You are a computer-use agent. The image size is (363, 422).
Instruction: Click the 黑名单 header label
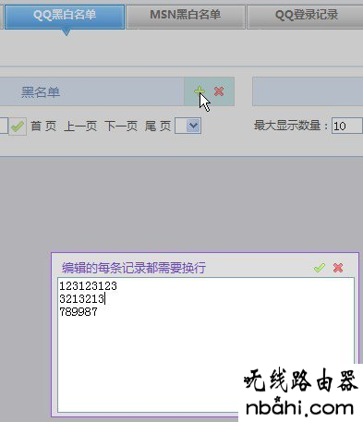coord(41,92)
